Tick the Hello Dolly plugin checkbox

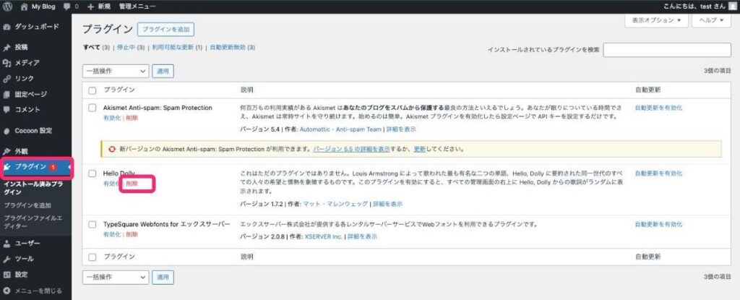(92, 173)
